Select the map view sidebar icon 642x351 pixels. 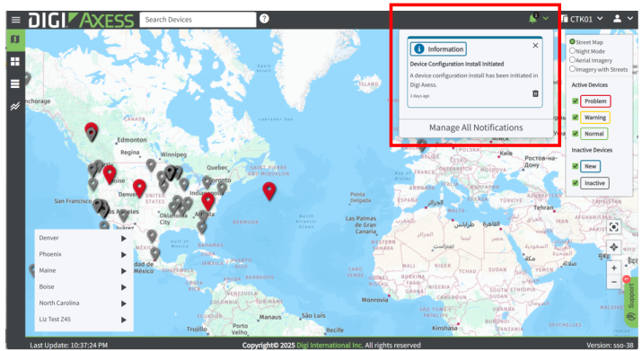pos(15,39)
